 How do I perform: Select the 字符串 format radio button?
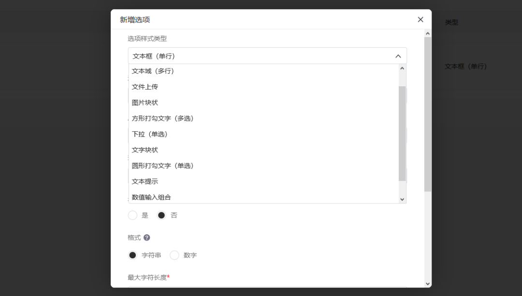(132, 255)
